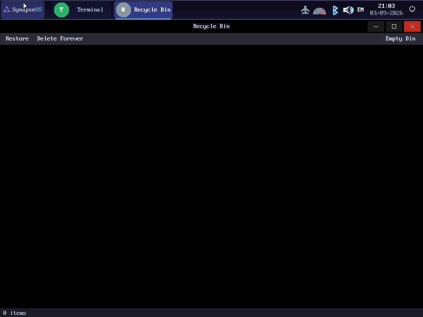Click the empty file list area
The height and width of the screenshot is (317, 423).
click(x=211, y=177)
